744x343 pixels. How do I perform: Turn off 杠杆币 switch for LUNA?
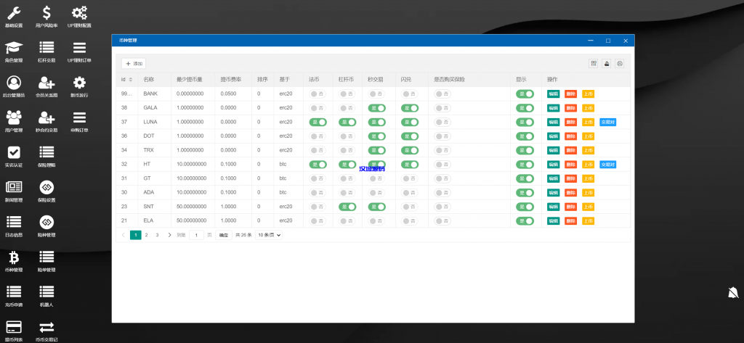tap(347, 123)
